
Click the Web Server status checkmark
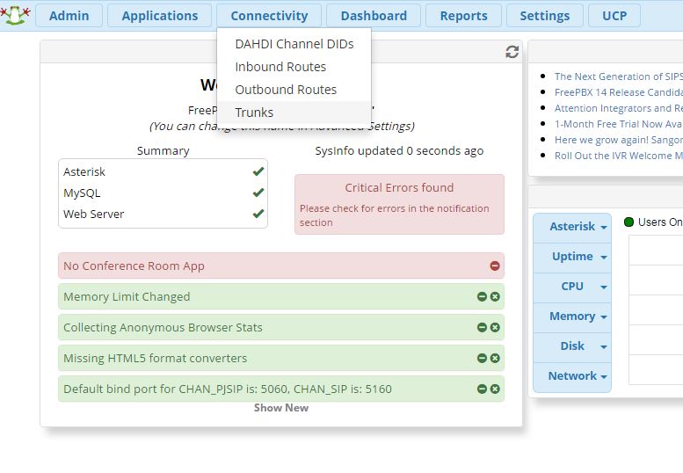point(258,214)
